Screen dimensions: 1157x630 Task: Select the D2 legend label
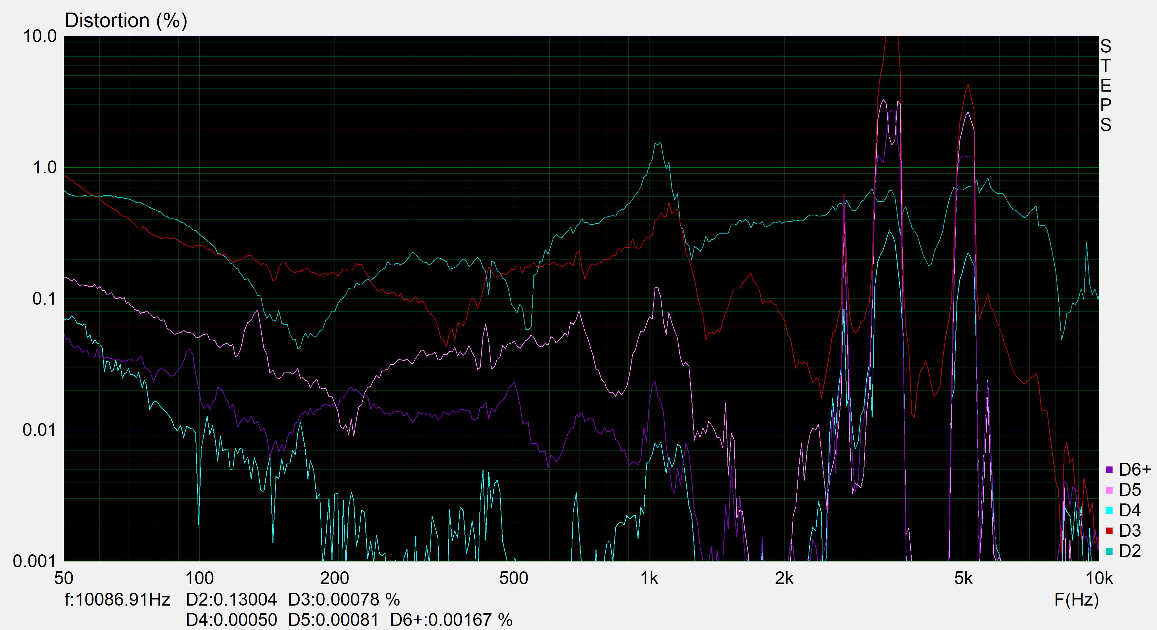point(1130,551)
